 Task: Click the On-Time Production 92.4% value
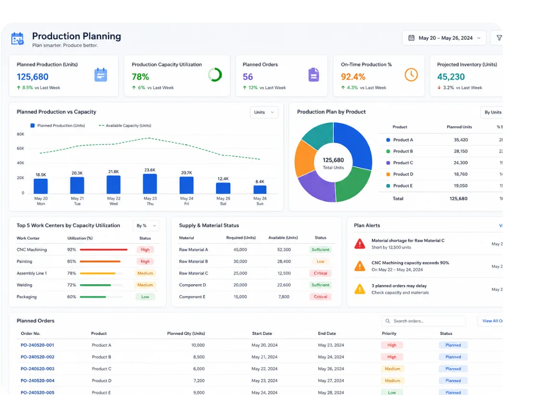coord(353,77)
